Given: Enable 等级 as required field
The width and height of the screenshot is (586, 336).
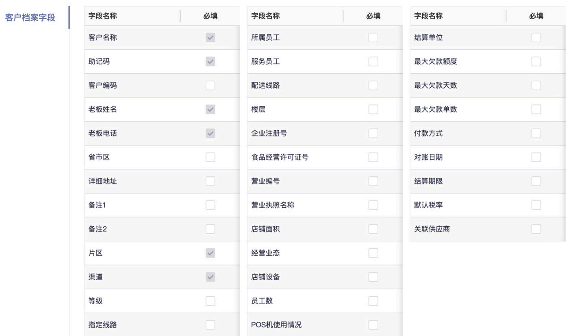Looking at the screenshot, I should pos(210,301).
